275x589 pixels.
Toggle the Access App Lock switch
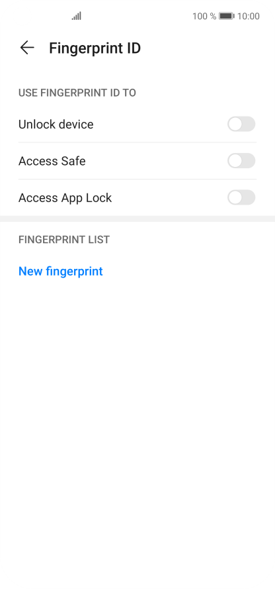click(x=241, y=197)
